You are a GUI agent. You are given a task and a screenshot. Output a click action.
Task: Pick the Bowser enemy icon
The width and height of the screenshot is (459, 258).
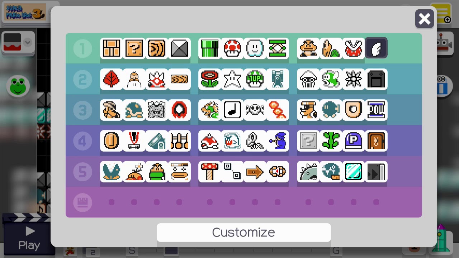[210, 110]
